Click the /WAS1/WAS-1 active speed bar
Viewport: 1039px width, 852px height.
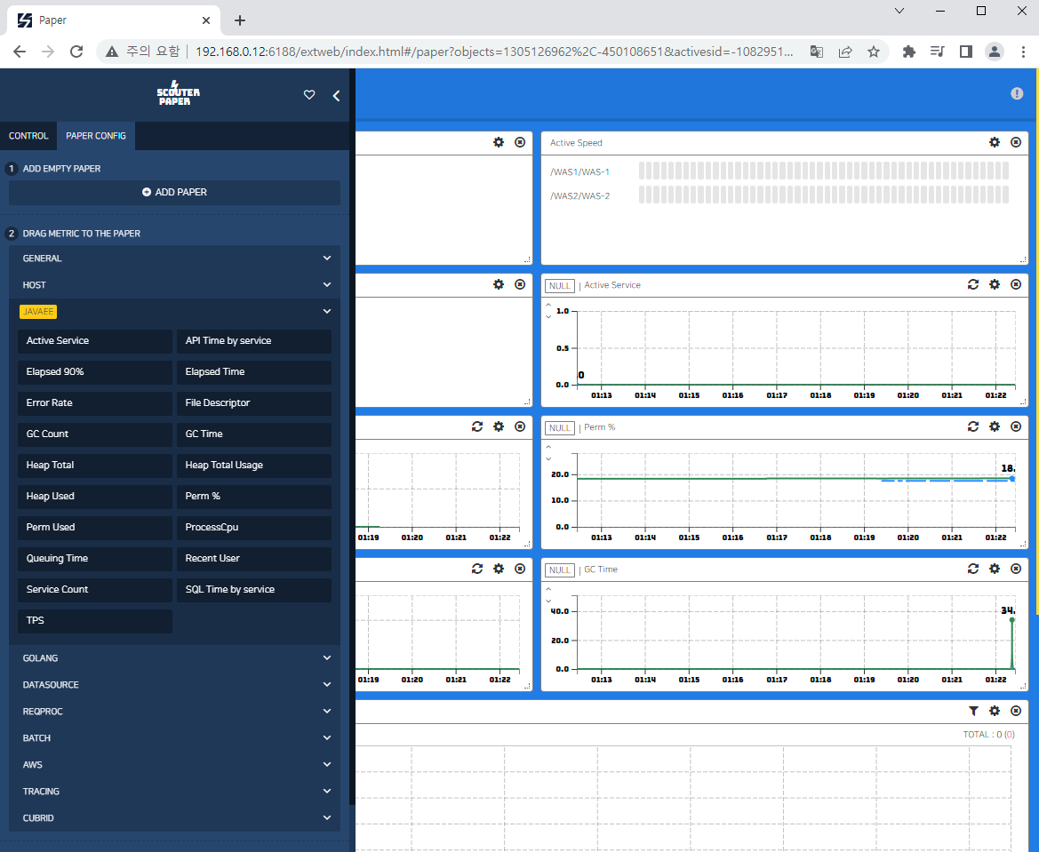824,171
